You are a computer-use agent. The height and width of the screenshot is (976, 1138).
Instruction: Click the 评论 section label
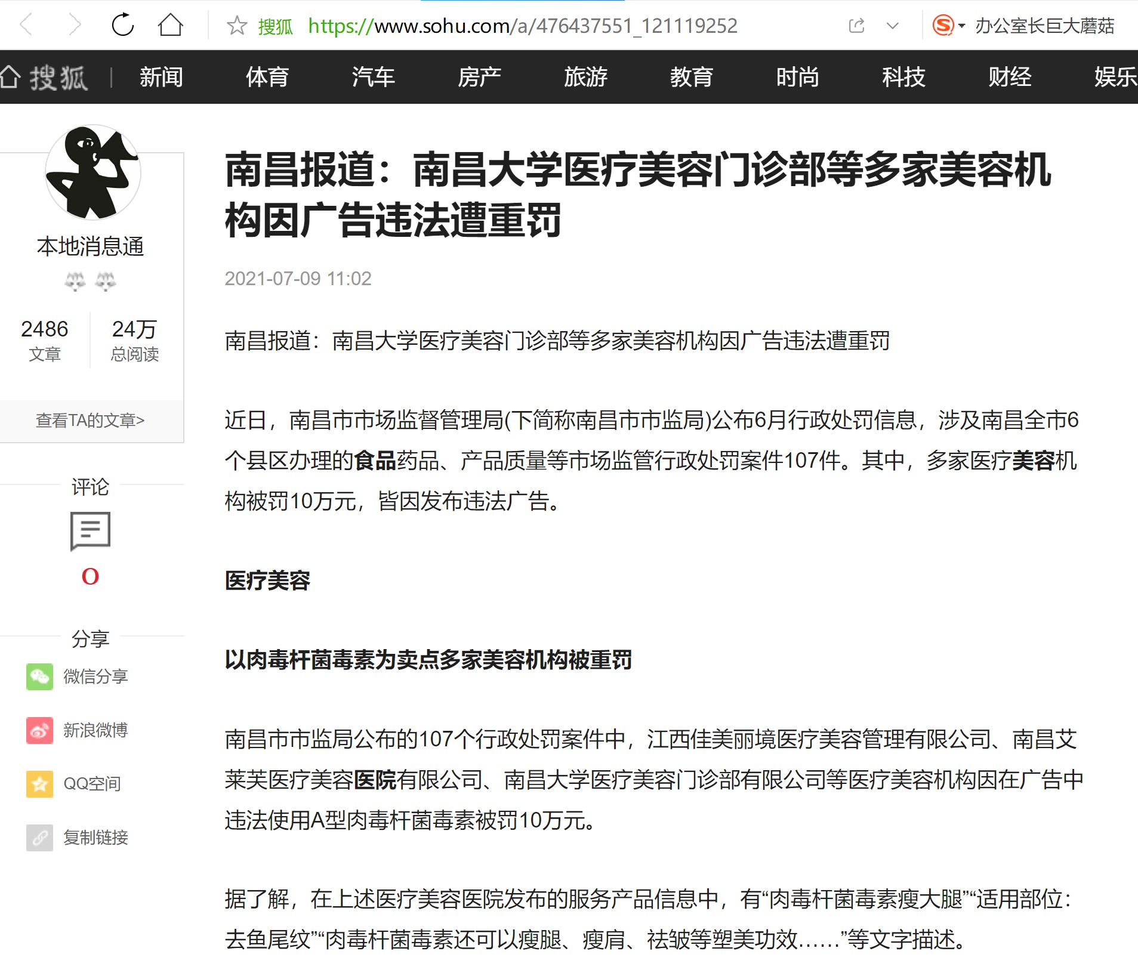coord(90,487)
